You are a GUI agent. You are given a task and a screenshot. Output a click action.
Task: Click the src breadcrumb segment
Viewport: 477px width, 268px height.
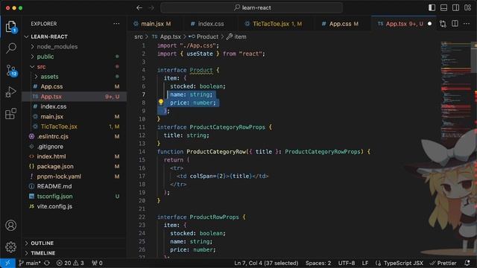point(139,36)
